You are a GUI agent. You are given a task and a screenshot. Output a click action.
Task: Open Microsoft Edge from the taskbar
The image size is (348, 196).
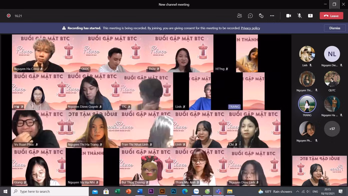pyautogui.click(x=185, y=191)
